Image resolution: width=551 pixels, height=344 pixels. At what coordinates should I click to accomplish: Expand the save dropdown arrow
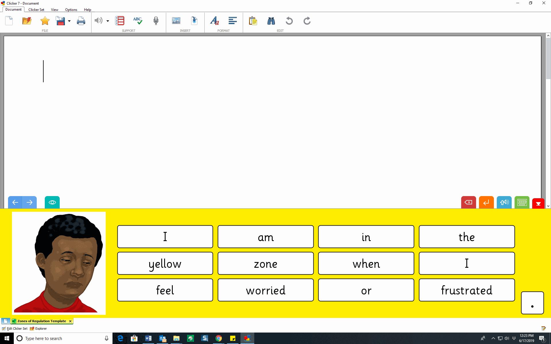(x=69, y=21)
